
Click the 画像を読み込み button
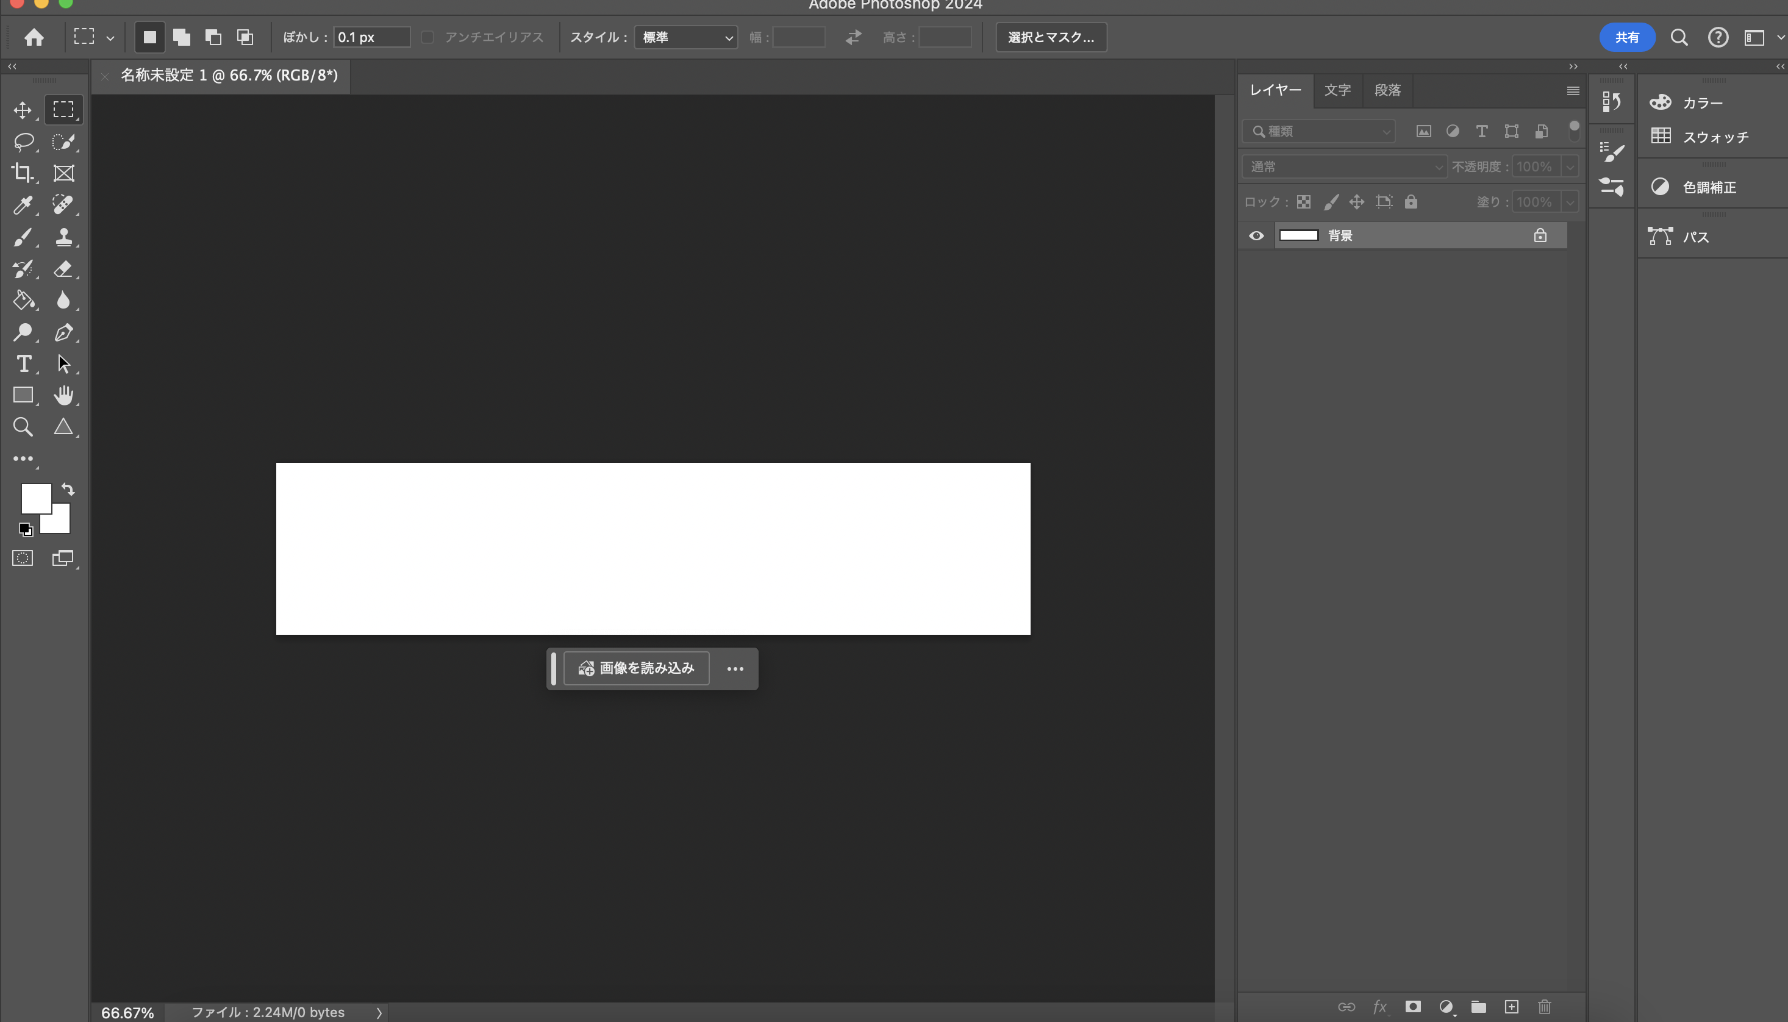point(637,668)
